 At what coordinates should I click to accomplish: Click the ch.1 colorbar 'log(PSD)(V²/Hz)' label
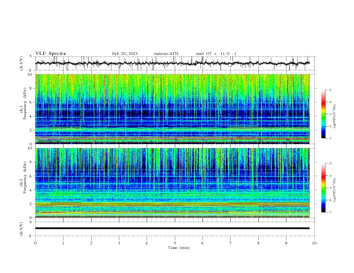pos(334,116)
